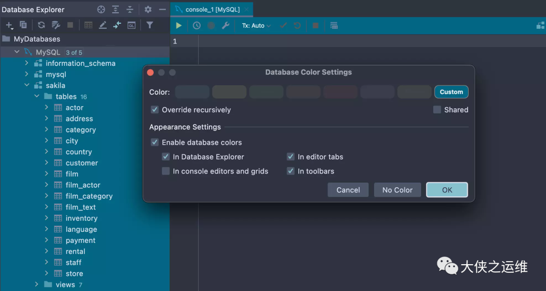Expand the information_schema node
The image size is (546, 291).
point(26,63)
